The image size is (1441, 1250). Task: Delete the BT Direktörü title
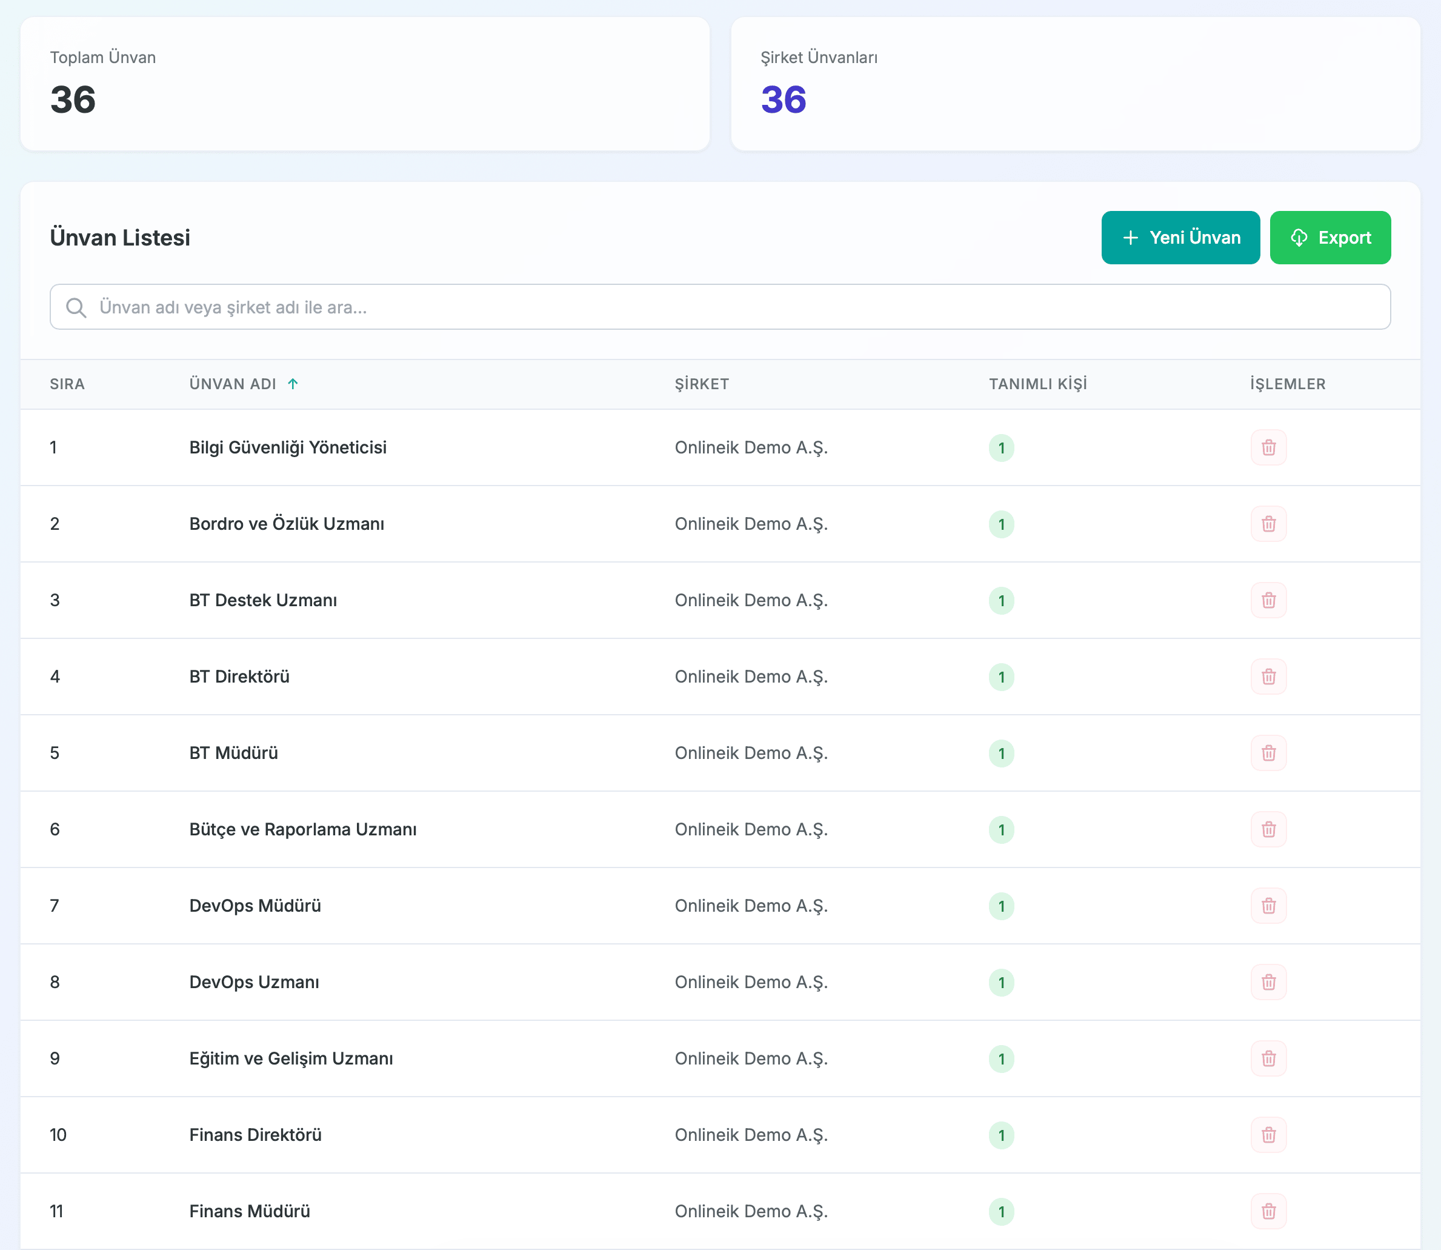tap(1268, 677)
